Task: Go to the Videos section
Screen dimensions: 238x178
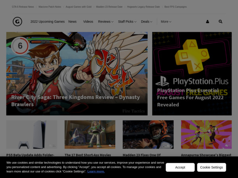Action: click(88, 22)
